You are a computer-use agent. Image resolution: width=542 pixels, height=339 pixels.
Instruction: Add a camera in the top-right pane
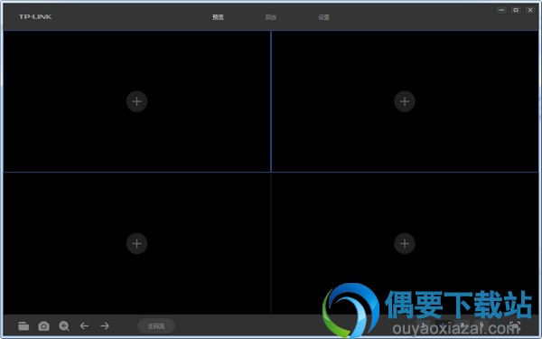coord(405,101)
